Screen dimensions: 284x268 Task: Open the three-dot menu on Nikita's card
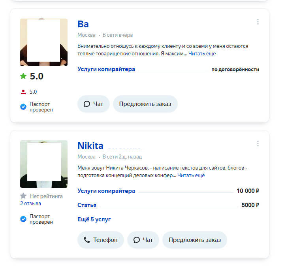tap(258, 143)
